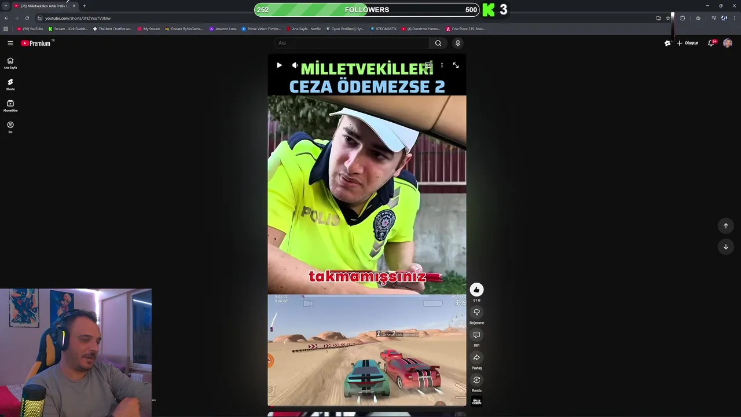View site information icon in address bar
This screenshot has height=417, width=741.
(39, 18)
